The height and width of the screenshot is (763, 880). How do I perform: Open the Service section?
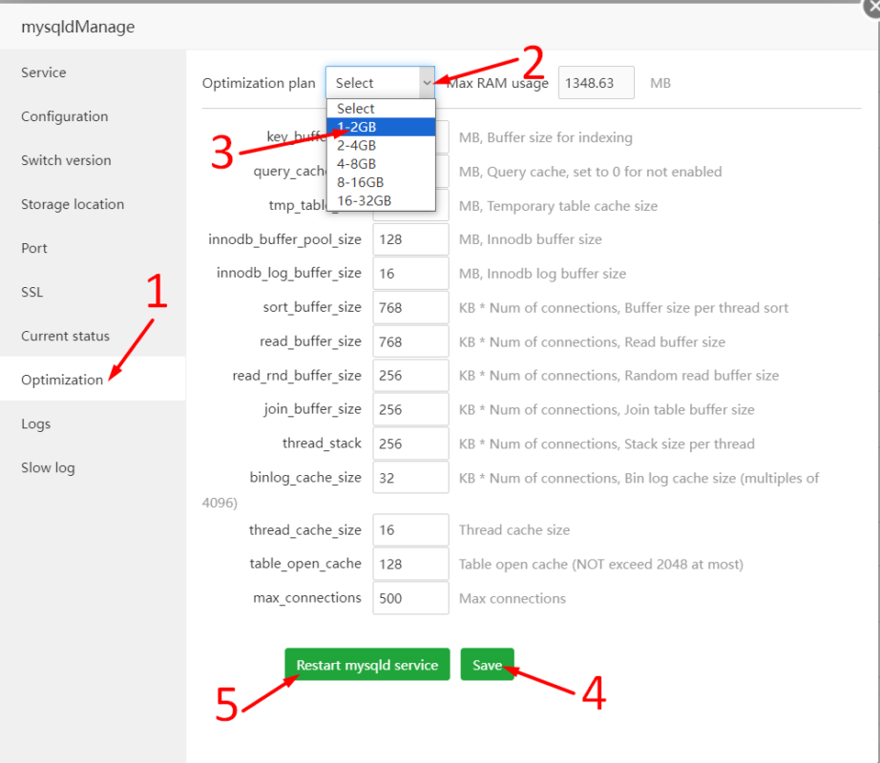(x=44, y=72)
